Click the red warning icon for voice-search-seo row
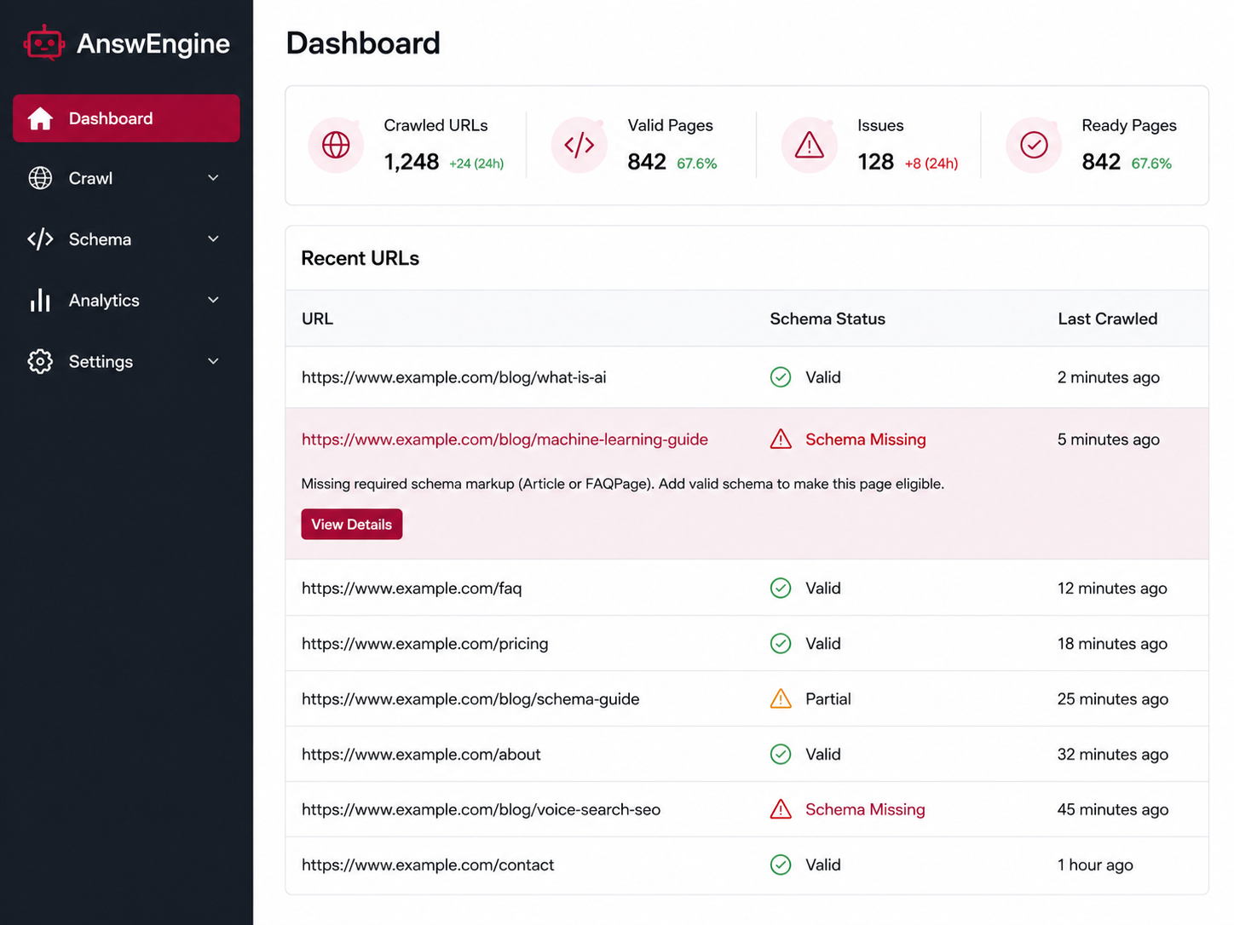The image size is (1234, 925). point(781,809)
